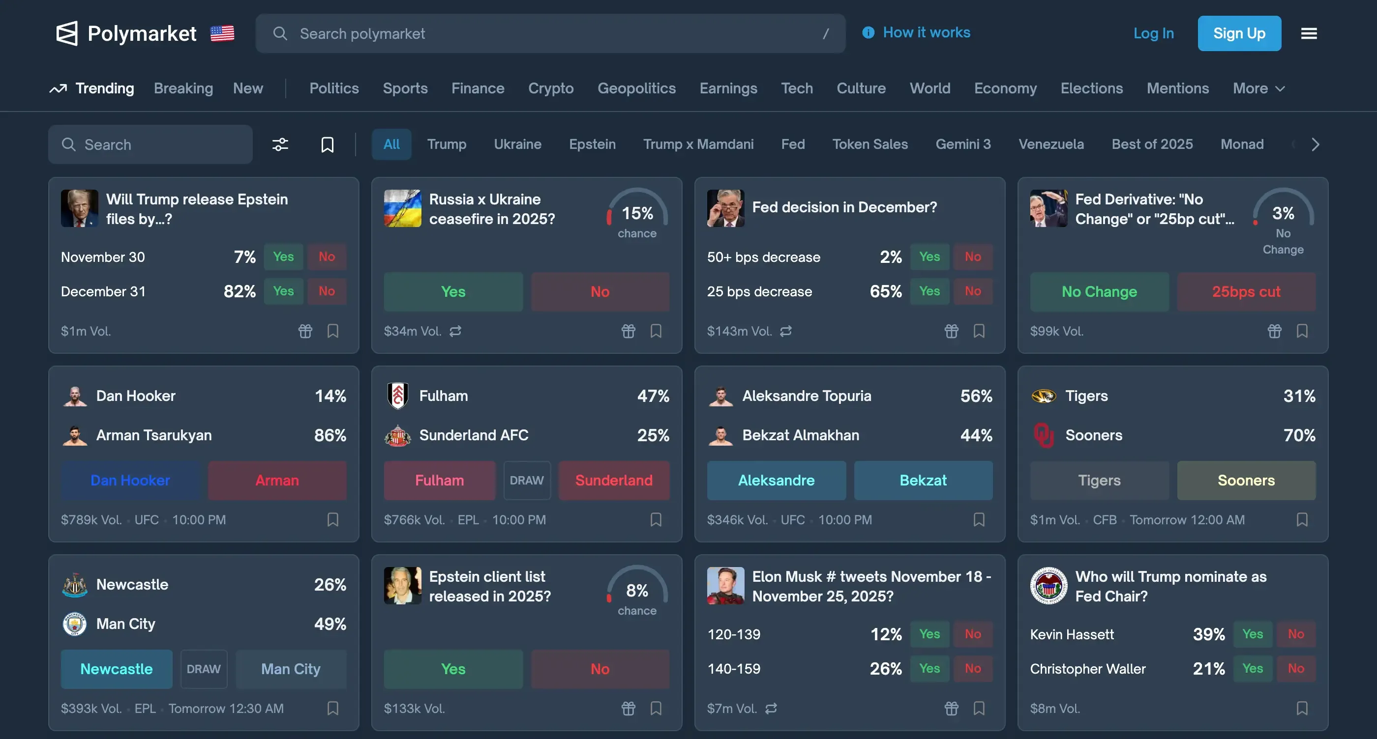Click the Sign Up button
The width and height of the screenshot is (1377, 739).
click(x=1239, y=33)
